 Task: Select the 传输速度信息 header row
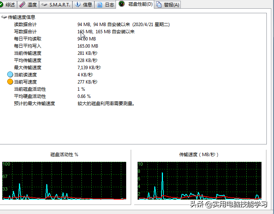click(x=22, y=17)
